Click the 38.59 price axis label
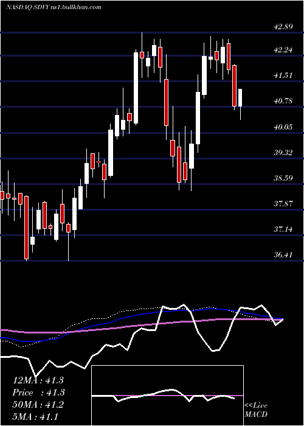The width and height of the screenshot is (304, 426). click(283, 178)
